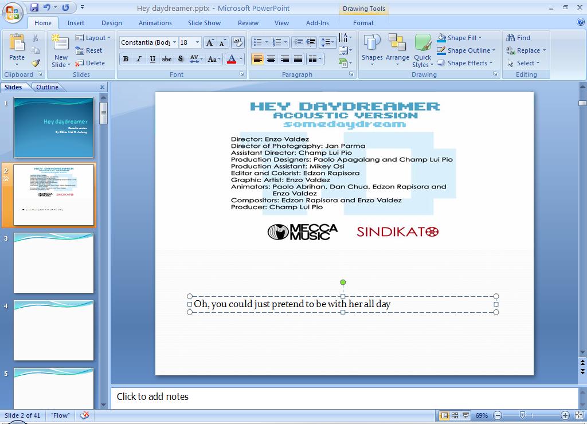Open the Font face dropdown

click(175, 42)
